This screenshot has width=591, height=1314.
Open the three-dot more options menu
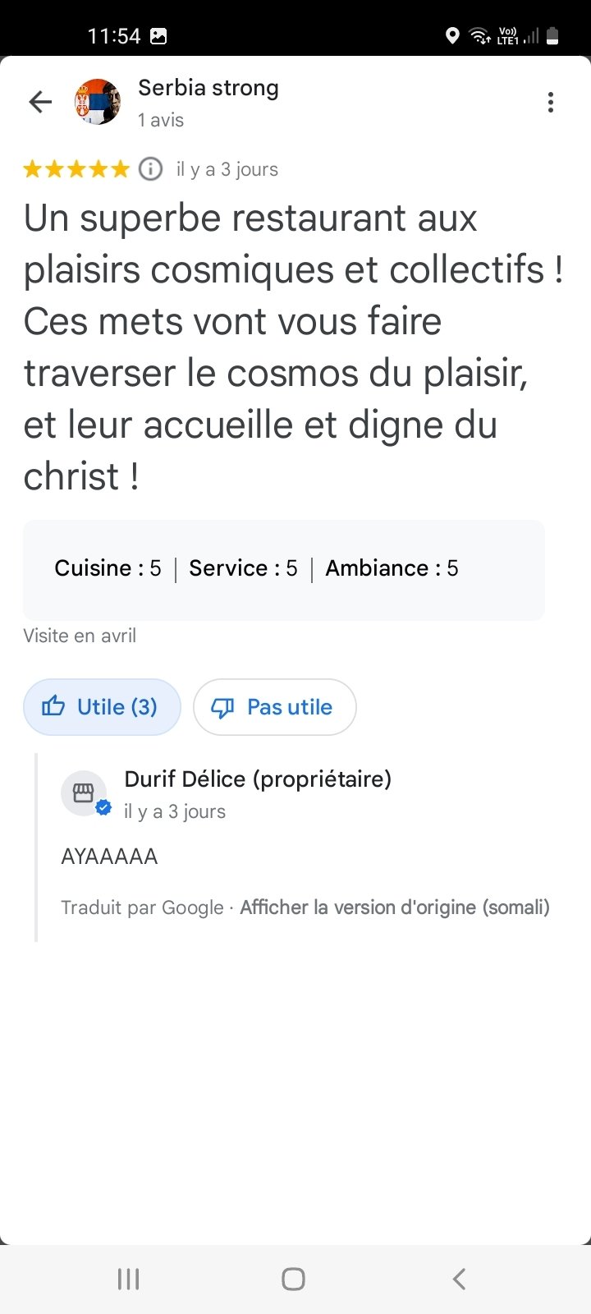[551, 103]
